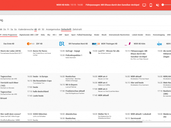
Task: Open Die Rosenheim-Cops entry
Action: pos(42,81)
